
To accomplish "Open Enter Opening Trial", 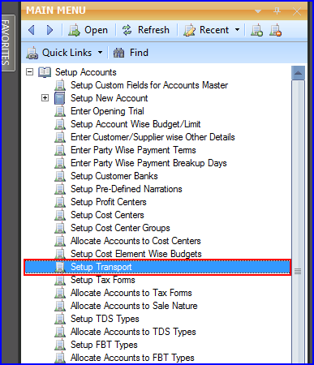I will [x=107, y=111].
